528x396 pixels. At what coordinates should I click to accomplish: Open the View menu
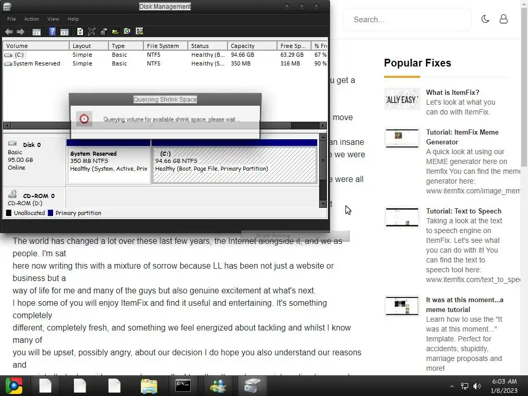(53, 19)
